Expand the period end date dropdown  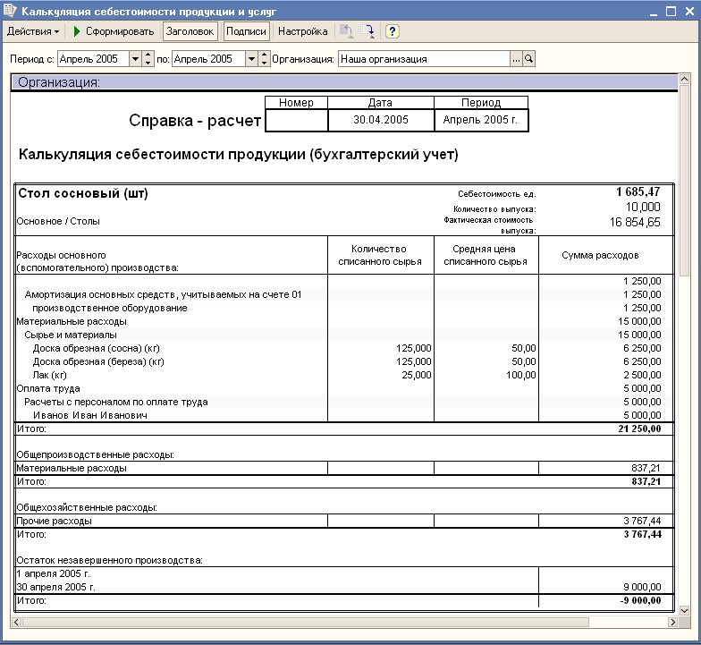pyautogui.click(x=250, y=59)
